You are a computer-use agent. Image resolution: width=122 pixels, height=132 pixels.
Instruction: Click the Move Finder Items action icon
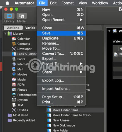pos(49,110)
